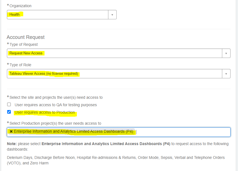Click 'Select Production project(s)' field label
This screenshot has height=171, width=238.
(55, 123)
